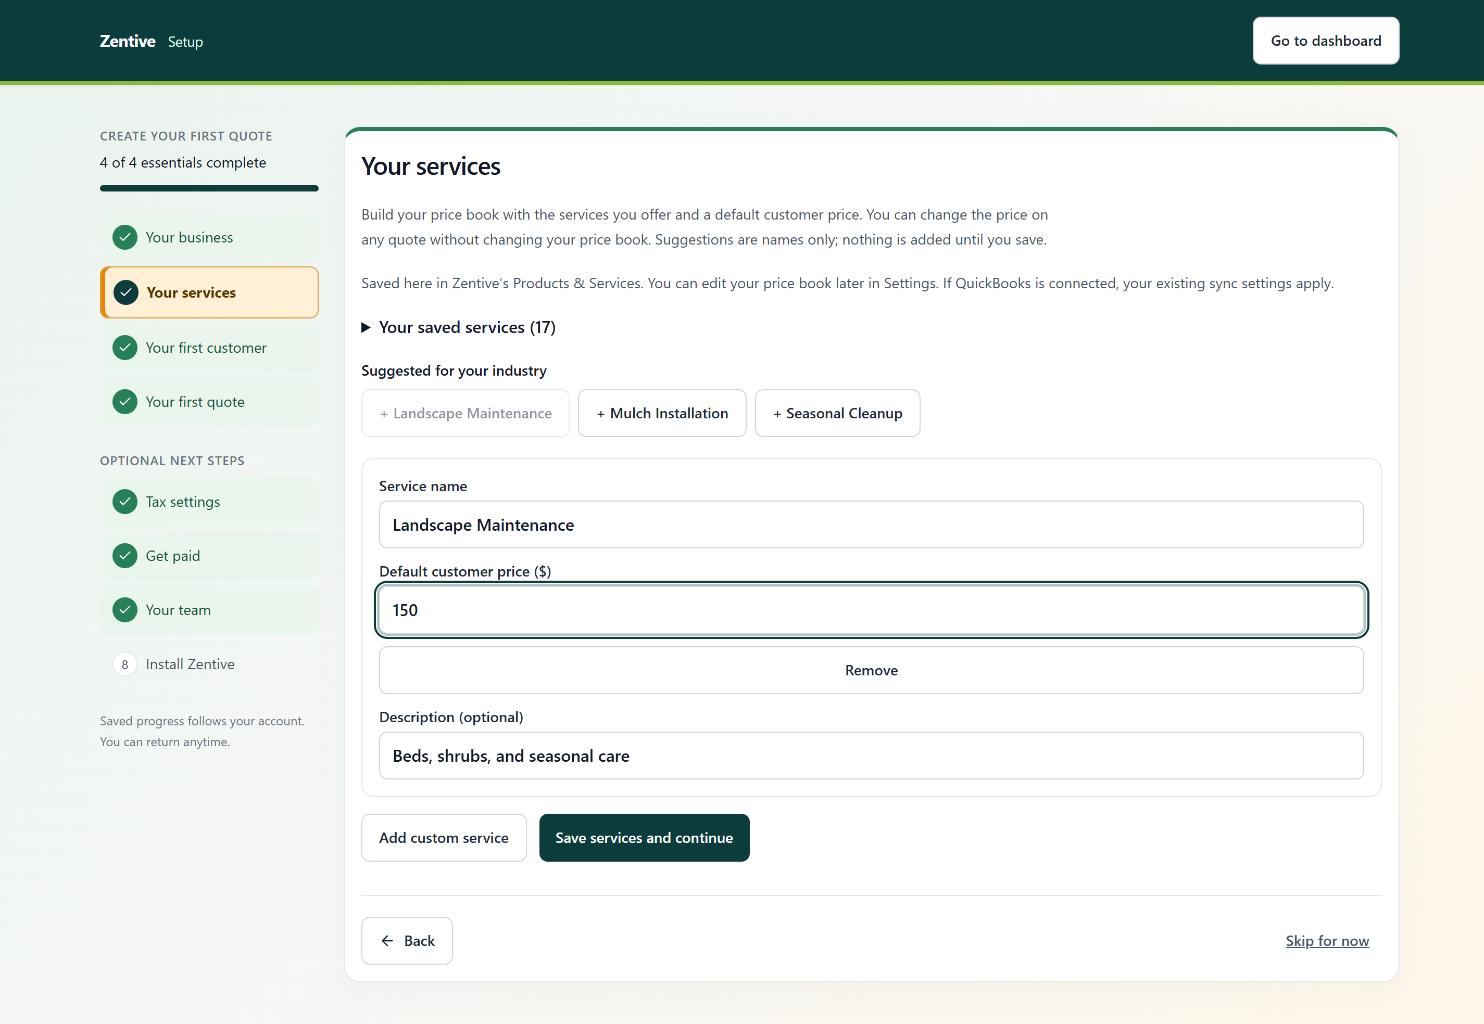Image resolution: width=1484 pixels, height=1024 pixels.
Task: Remove the Landscape Maintenance service
Action: pyautogui.click(x=871, y=670)
